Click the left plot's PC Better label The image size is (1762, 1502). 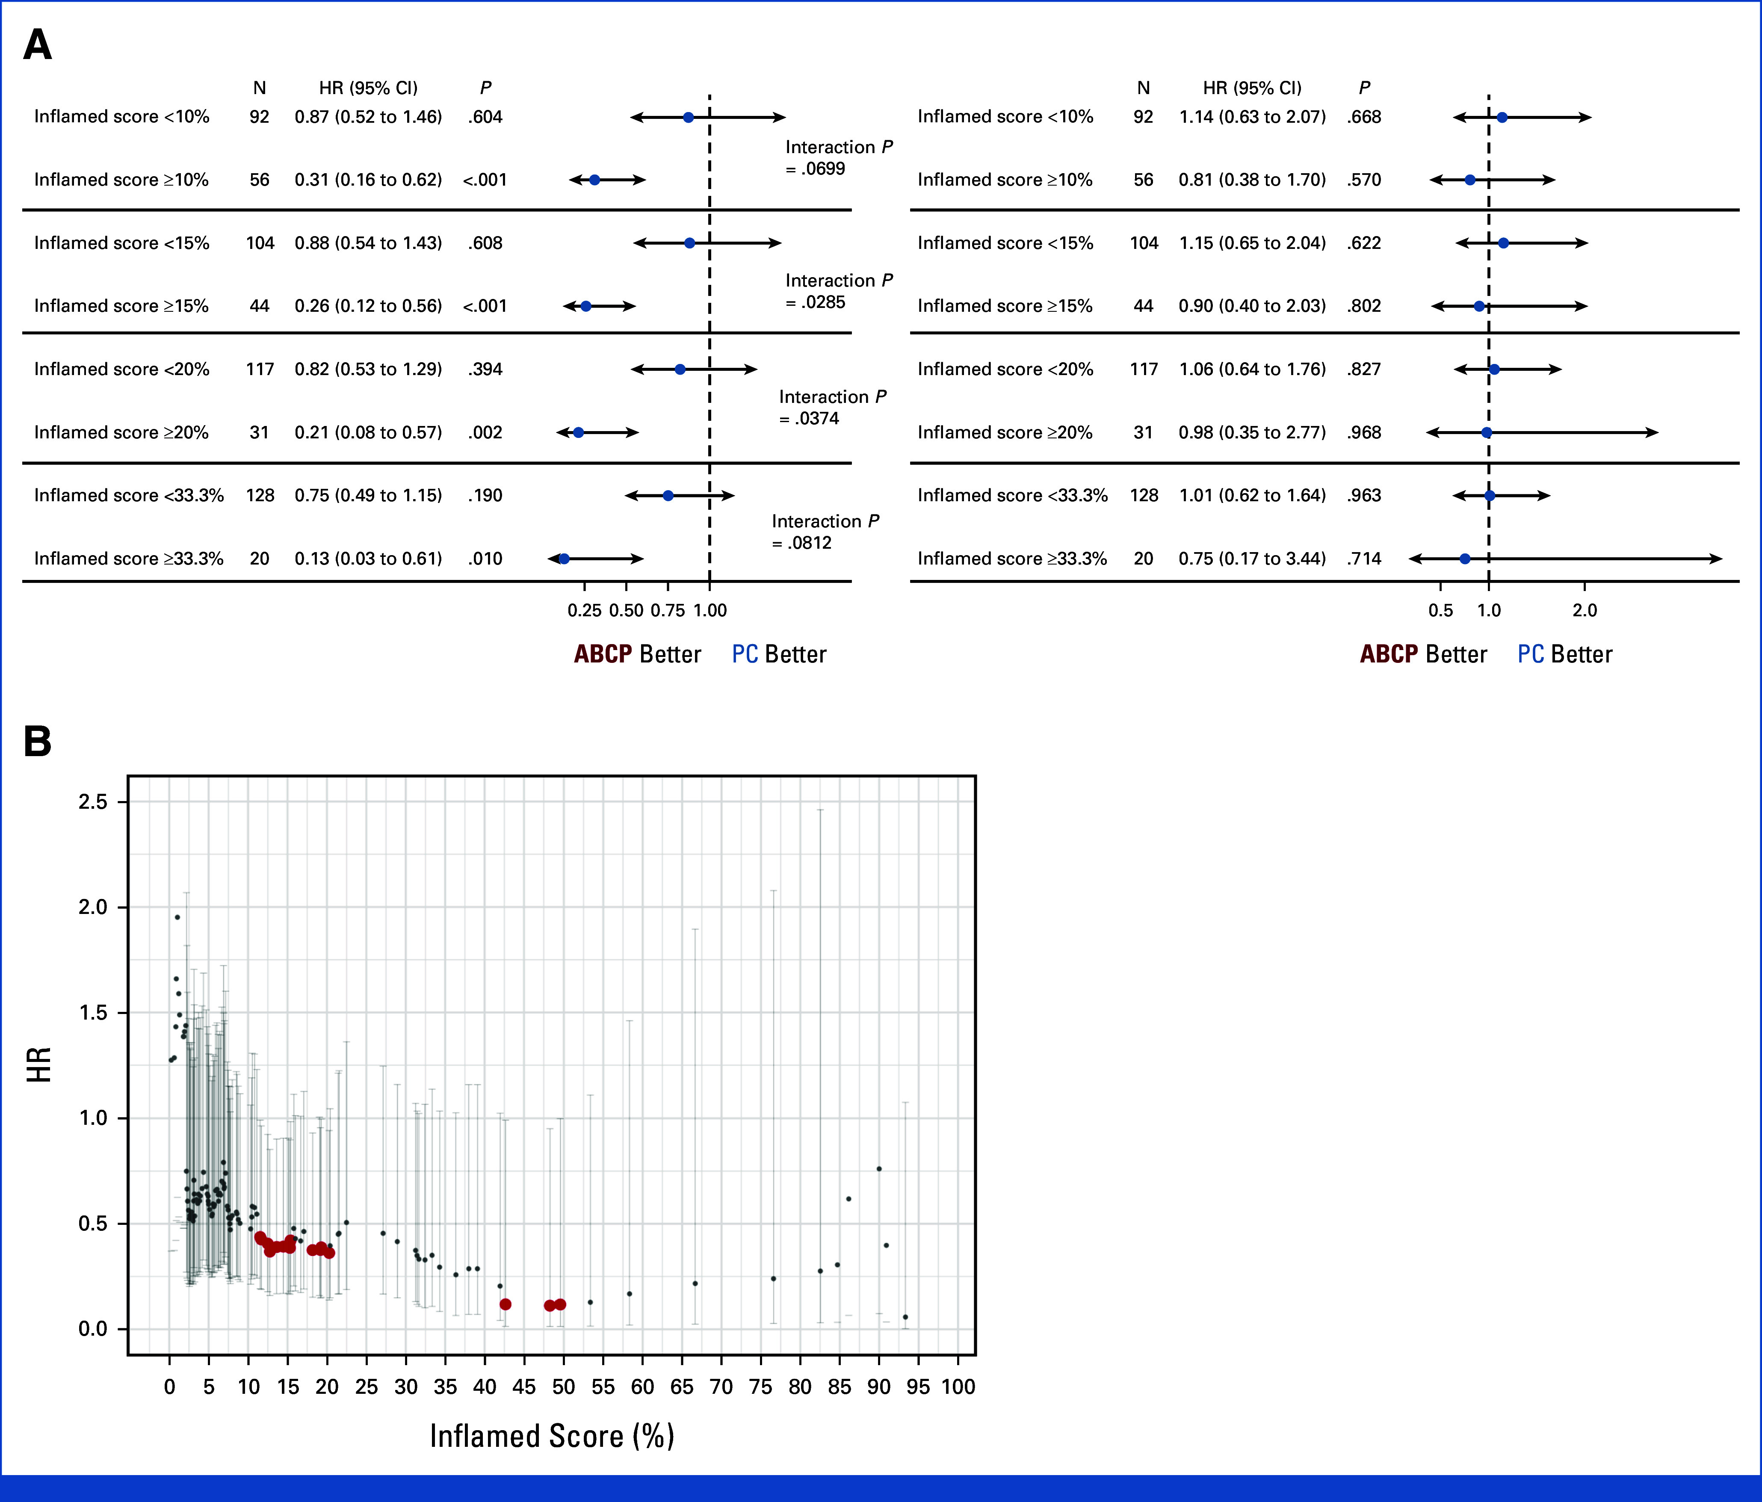(x=779, y=654)
